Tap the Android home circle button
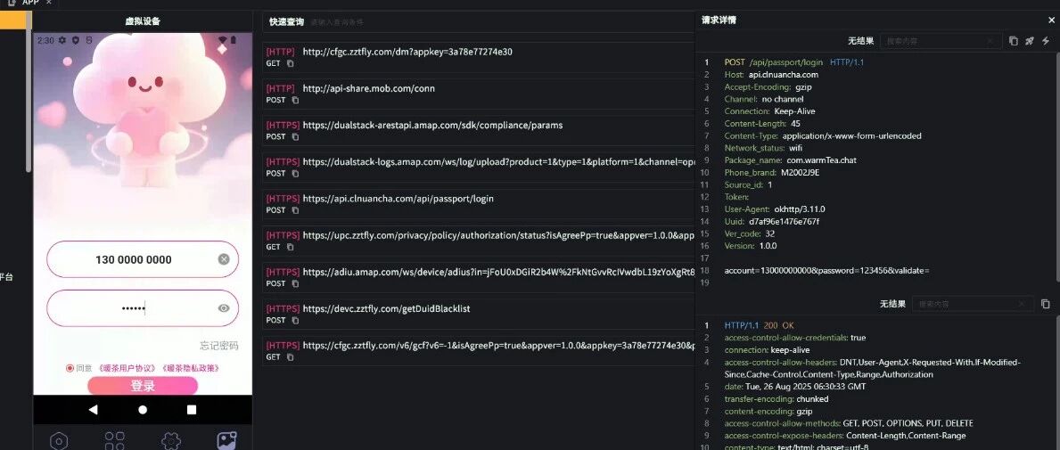The height and width of the screenshot is (450, 1060). point(143,410)
